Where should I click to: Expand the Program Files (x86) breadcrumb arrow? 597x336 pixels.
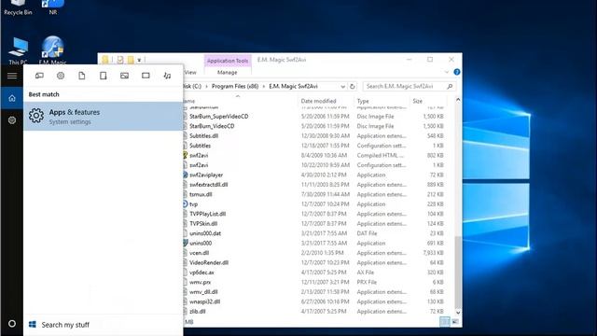pyautogui.click(x=263, y=87)
